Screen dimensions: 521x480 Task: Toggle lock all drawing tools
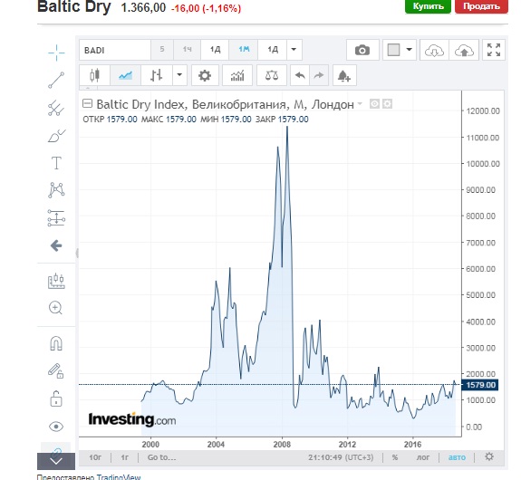(x=56, y=399)
